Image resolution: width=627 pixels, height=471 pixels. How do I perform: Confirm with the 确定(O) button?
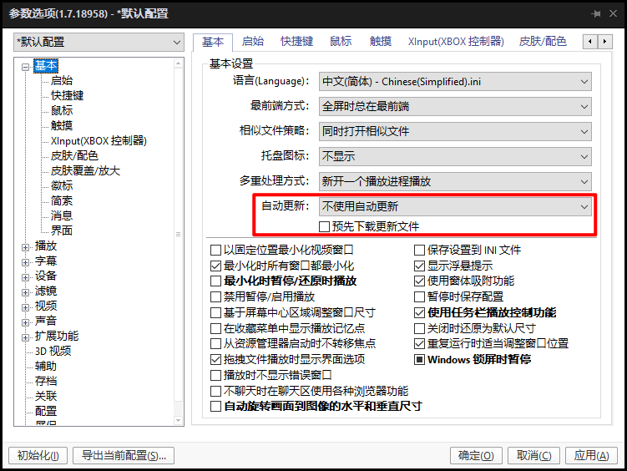click(x=476, y=455)
